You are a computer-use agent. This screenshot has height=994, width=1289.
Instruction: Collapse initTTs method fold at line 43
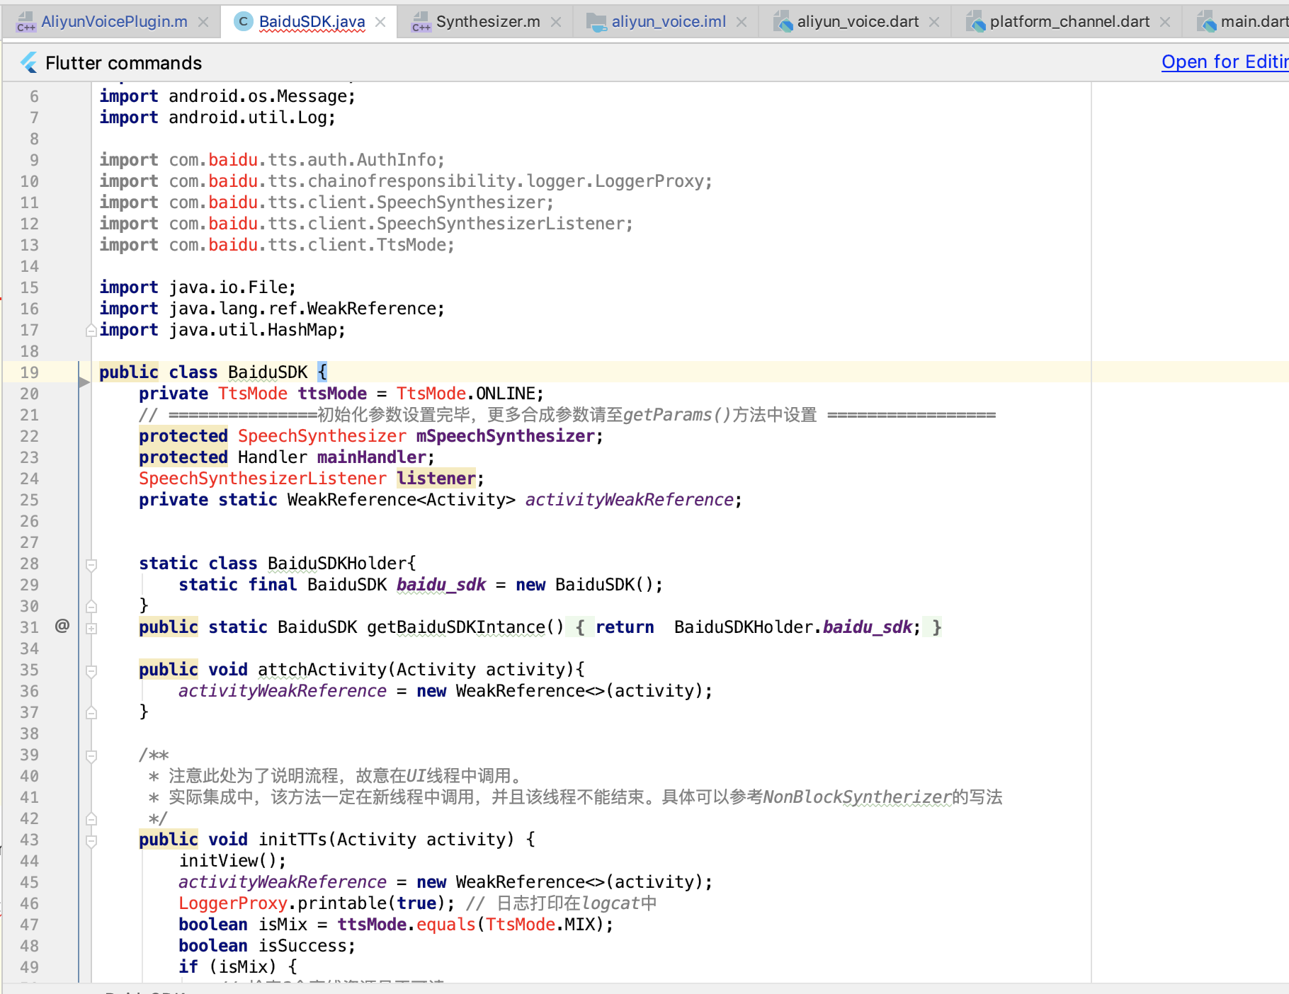tap(91, 840)
